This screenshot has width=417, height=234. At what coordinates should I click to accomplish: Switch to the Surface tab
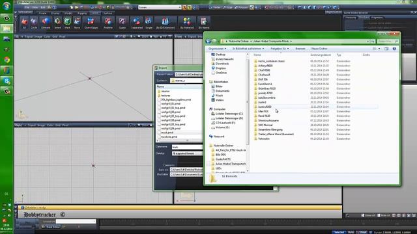point(108,13)
